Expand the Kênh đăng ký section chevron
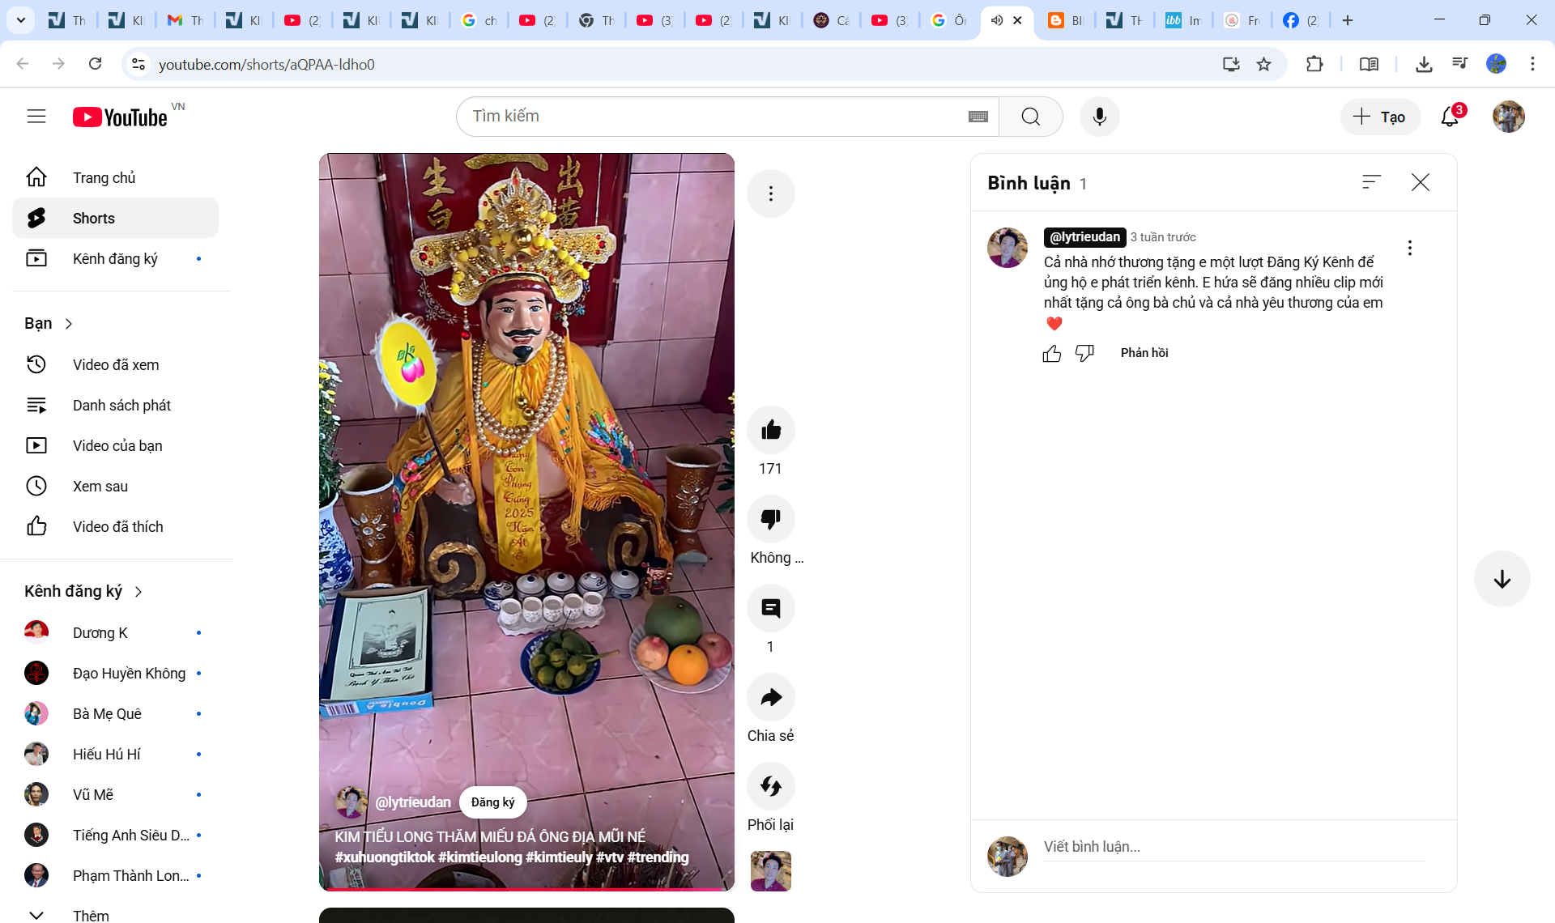This screenshot has width=1555, height=923. 138,592
